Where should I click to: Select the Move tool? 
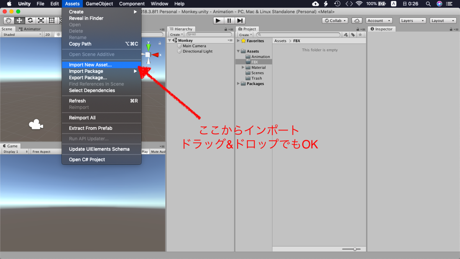[x=19, y=21]
